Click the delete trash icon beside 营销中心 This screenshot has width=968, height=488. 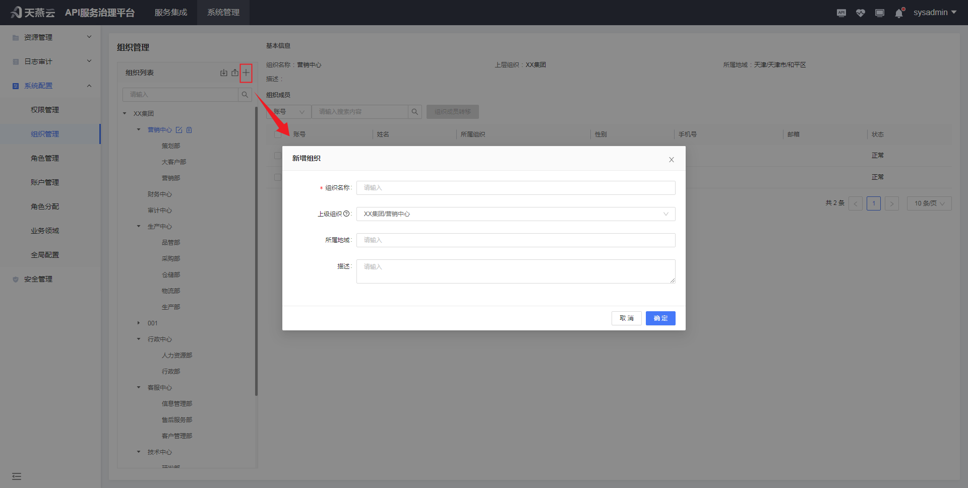189,130
